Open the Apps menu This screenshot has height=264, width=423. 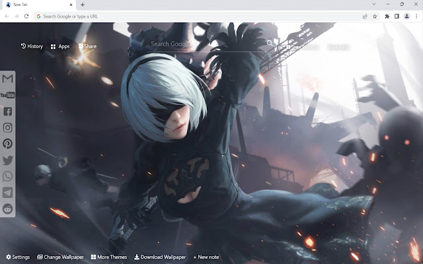pyautogui.click(x=60, y=47)
